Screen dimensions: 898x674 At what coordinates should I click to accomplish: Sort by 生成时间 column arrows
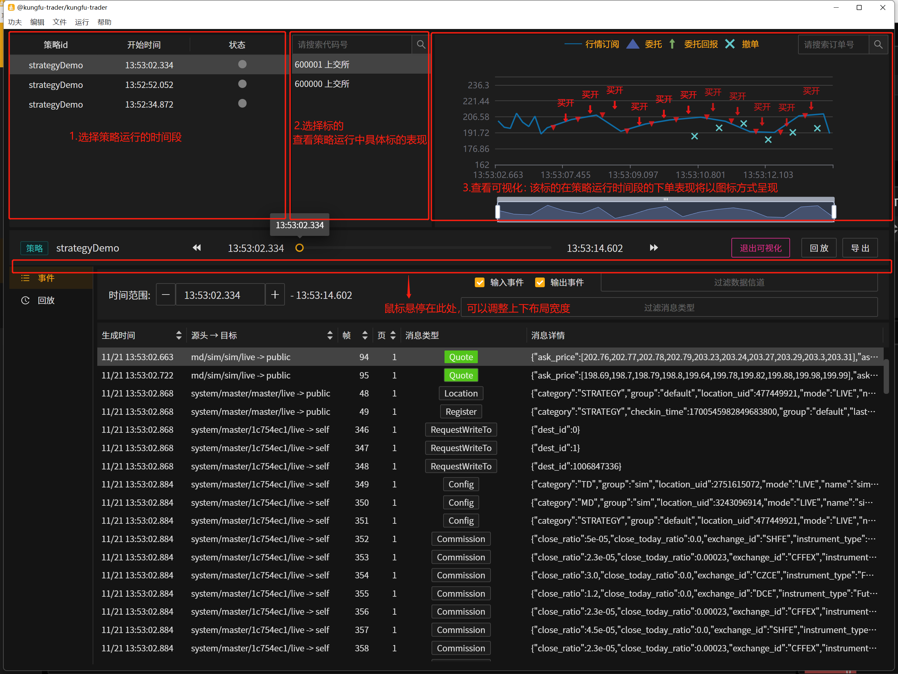pyautogui.click(x=179, y=335)
